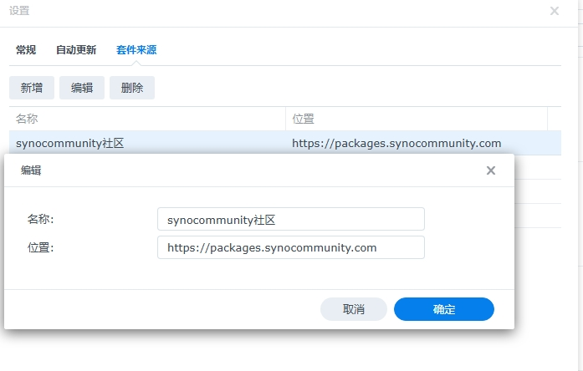Click the 名称: label in the dialog
Viewport: 583px width, 371px height.
pyautogui.click(x=40, y=219)
